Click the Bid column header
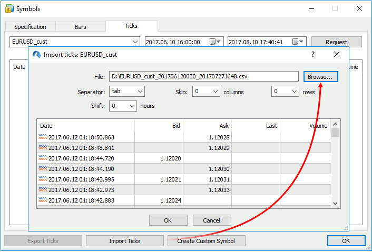 click(x=159, y=126)
